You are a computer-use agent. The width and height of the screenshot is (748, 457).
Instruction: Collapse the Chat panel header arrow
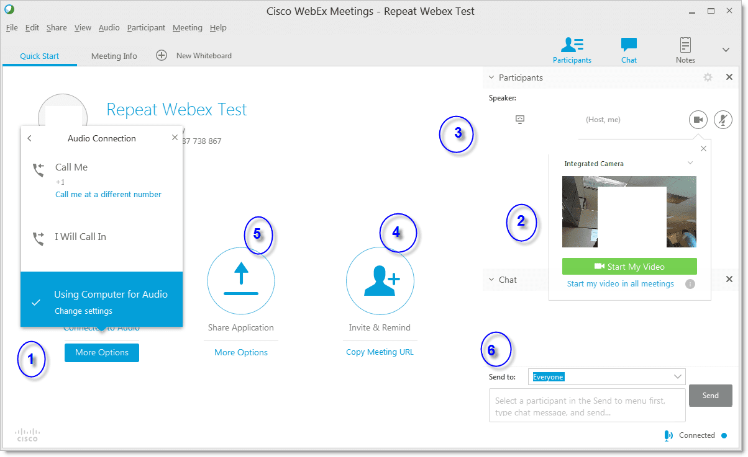coord(491,280)
